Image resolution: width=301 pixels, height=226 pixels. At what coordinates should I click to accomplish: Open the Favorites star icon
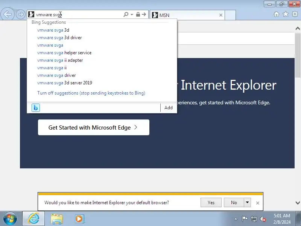click(286, 14)
